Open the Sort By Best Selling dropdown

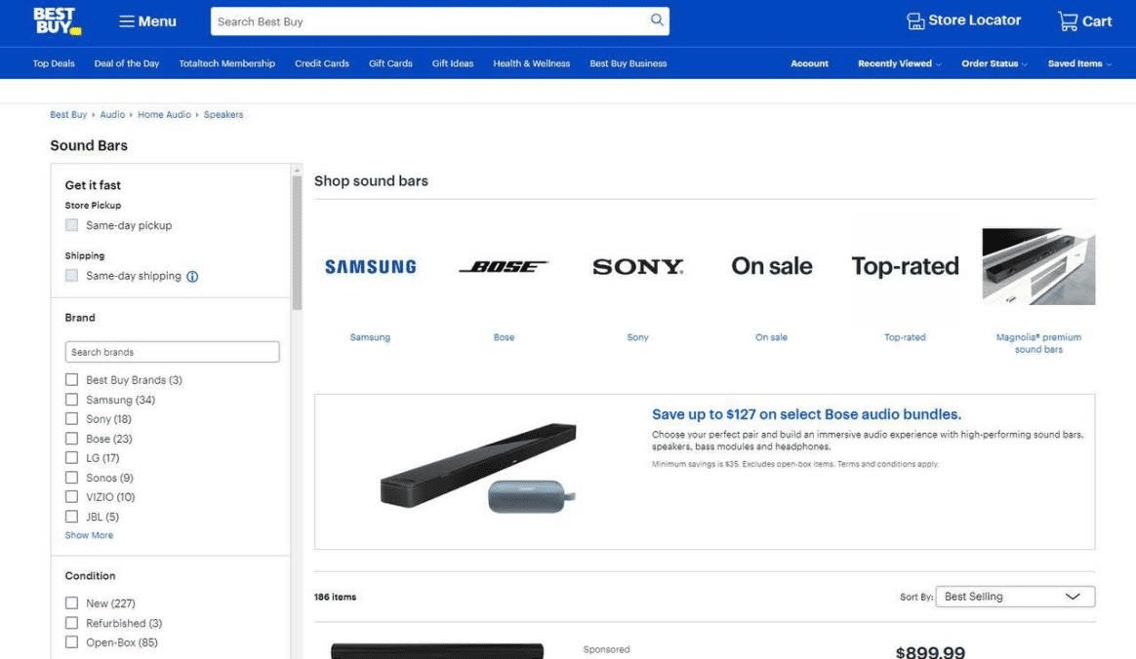click(1014, 597)
